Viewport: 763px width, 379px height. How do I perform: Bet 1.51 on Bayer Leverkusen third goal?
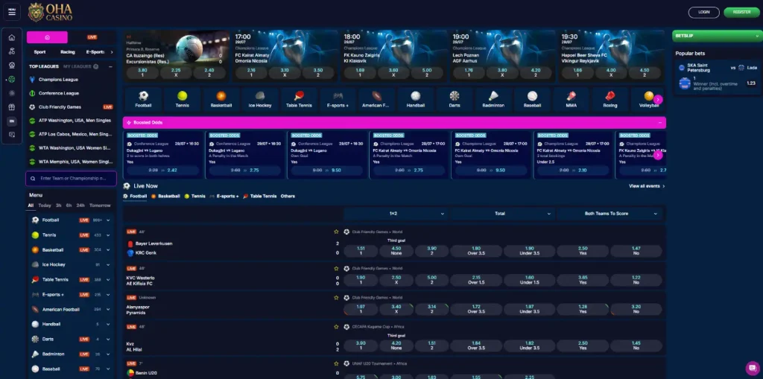361,251
